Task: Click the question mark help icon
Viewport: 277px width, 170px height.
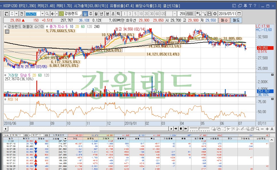Action: [x=255, y=6]
